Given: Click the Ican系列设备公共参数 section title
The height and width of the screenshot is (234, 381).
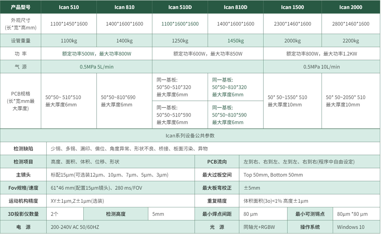Looking at the screenshot, I should (190, 135).
